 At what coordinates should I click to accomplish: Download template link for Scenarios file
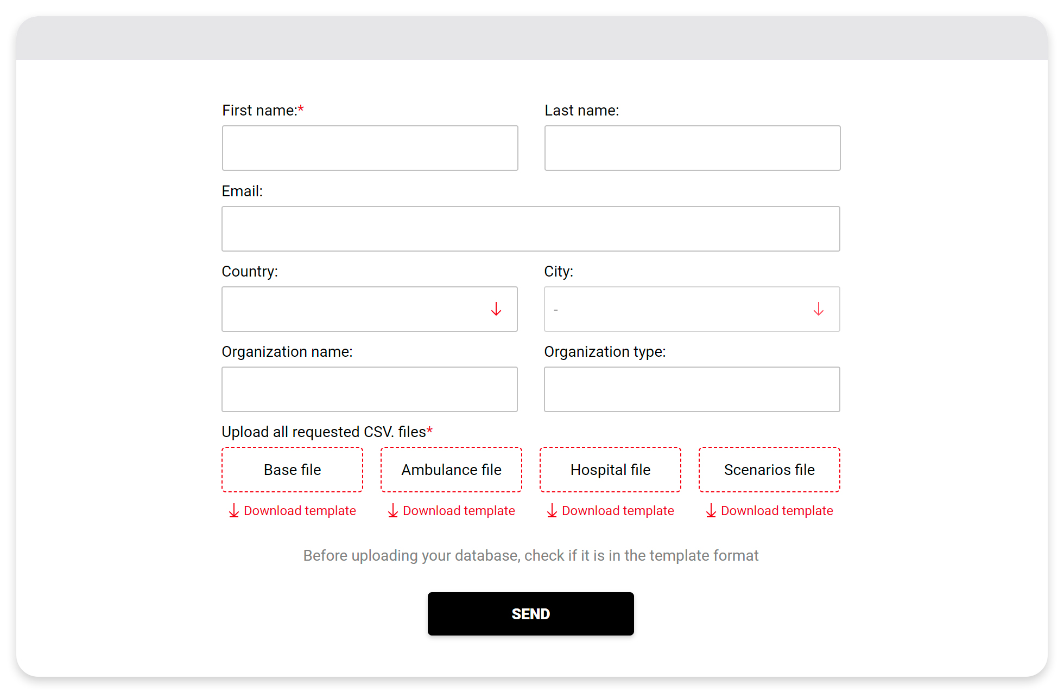pos(777,511)
